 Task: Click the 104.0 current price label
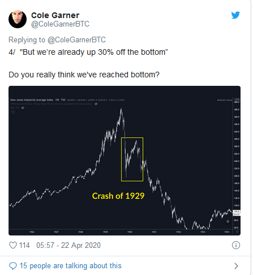[x=237, y=212]
